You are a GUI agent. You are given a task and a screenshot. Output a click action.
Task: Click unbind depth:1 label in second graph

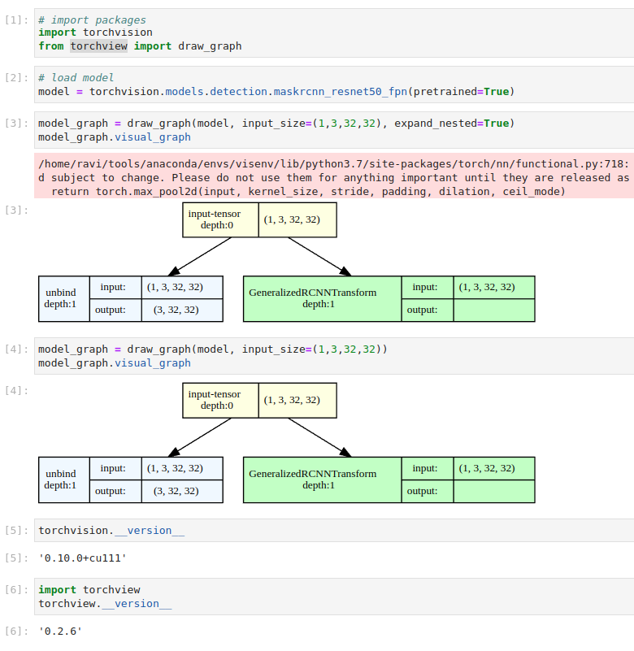(x=63, y=480)
